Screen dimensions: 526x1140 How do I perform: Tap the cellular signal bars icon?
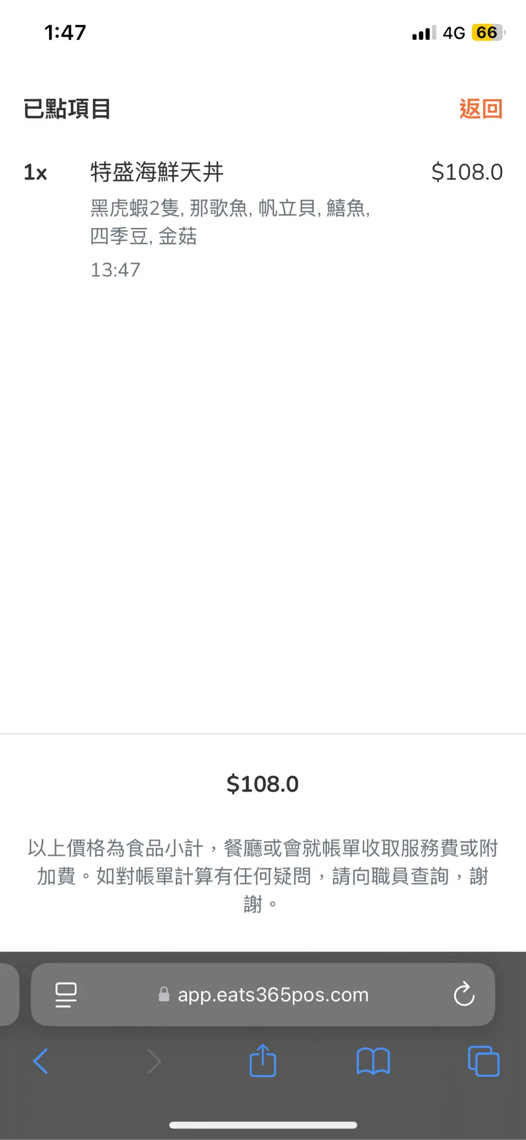424,33
